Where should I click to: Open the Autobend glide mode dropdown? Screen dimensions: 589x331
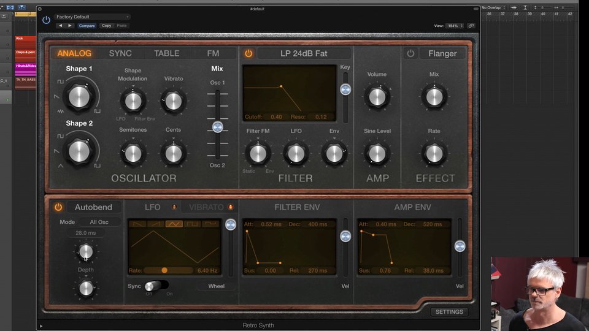click(x=93, y=207)
